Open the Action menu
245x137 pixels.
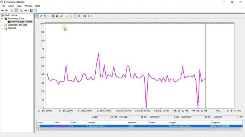pos(11,6)
